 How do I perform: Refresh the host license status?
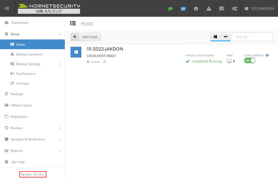[x=104, y=62]
